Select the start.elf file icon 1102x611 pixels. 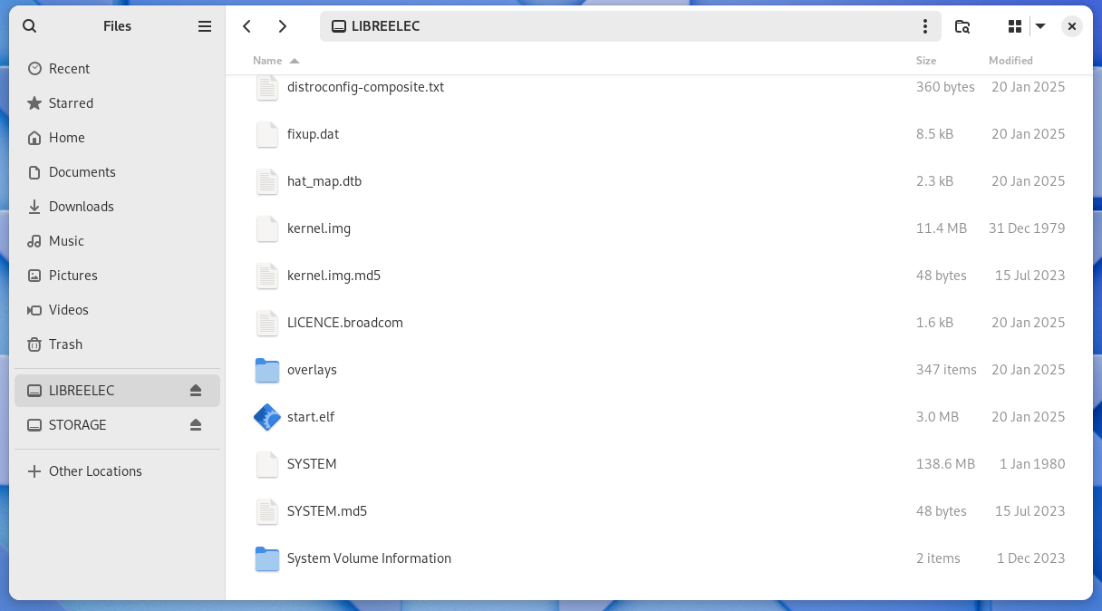click(x=267, y=417)
